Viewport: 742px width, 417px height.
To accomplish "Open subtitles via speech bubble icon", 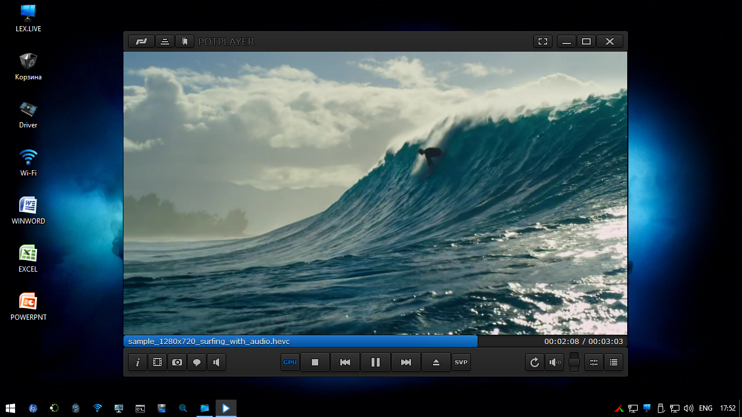I will [x=197, y=363].
